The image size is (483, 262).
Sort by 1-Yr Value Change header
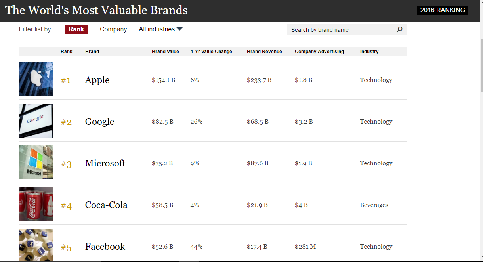(211, 52)
